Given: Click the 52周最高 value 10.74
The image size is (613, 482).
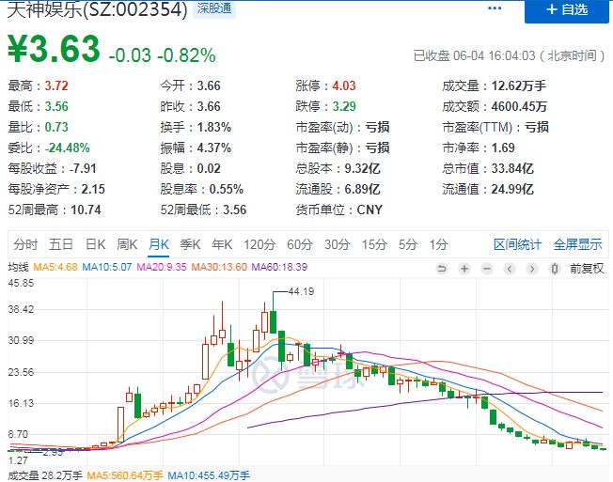Looking at the screenshot, I should click(86, 210).
